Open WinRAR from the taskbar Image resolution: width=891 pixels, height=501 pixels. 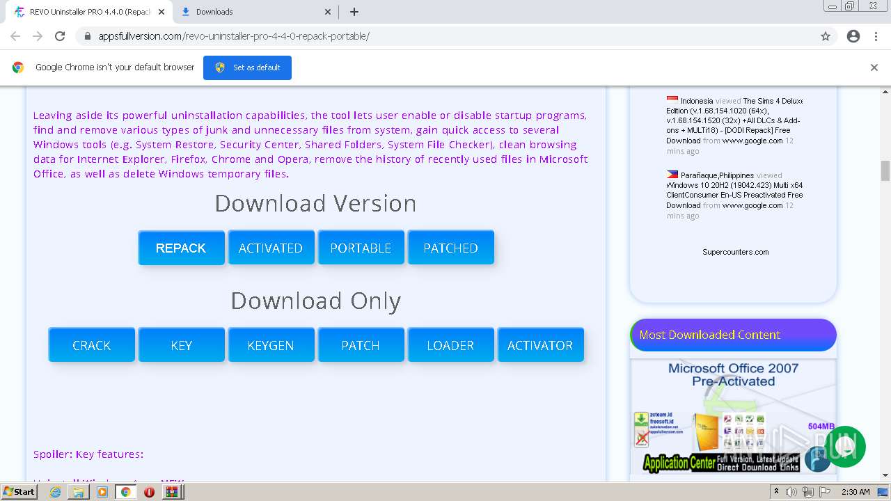click(171, 492)
